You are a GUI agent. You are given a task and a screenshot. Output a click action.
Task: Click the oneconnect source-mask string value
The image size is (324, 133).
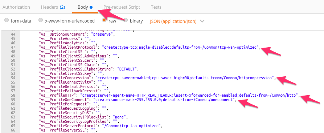(164, 100)
